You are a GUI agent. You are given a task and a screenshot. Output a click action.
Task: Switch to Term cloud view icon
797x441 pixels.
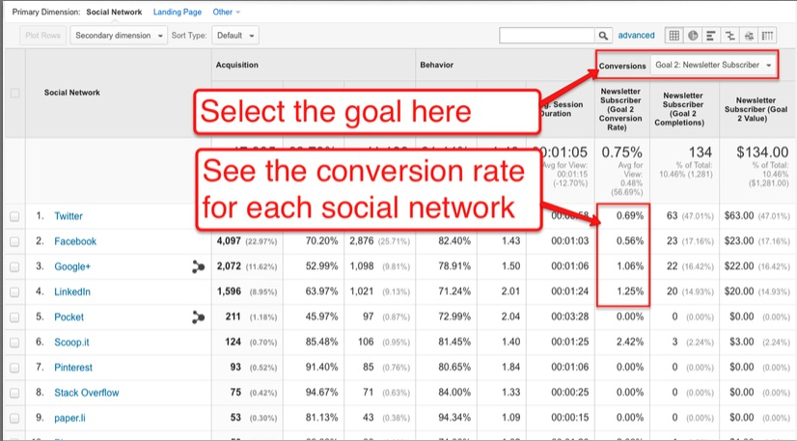point(749,36)
